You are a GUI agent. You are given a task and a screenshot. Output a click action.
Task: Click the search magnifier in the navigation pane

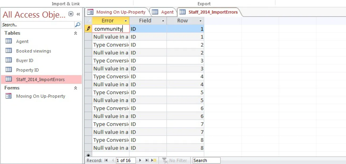pos(78,25)
